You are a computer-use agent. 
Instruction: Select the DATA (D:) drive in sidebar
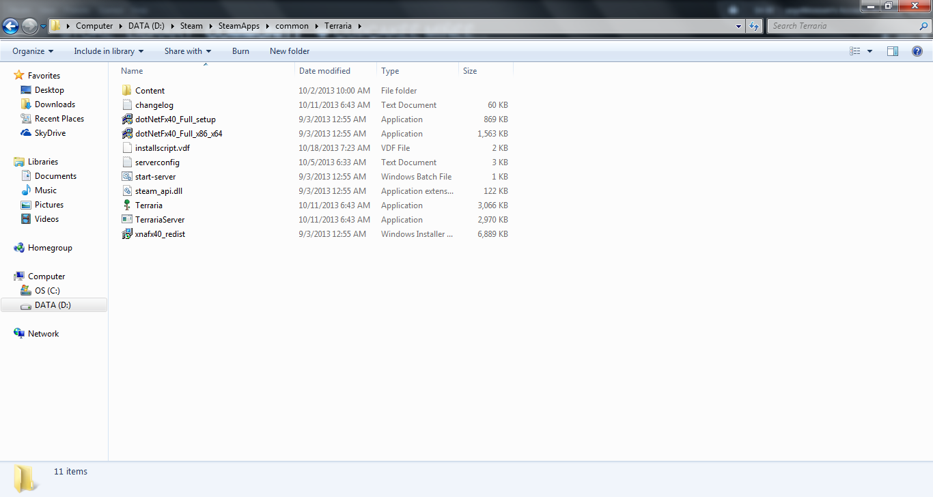(x=54, y=305)
